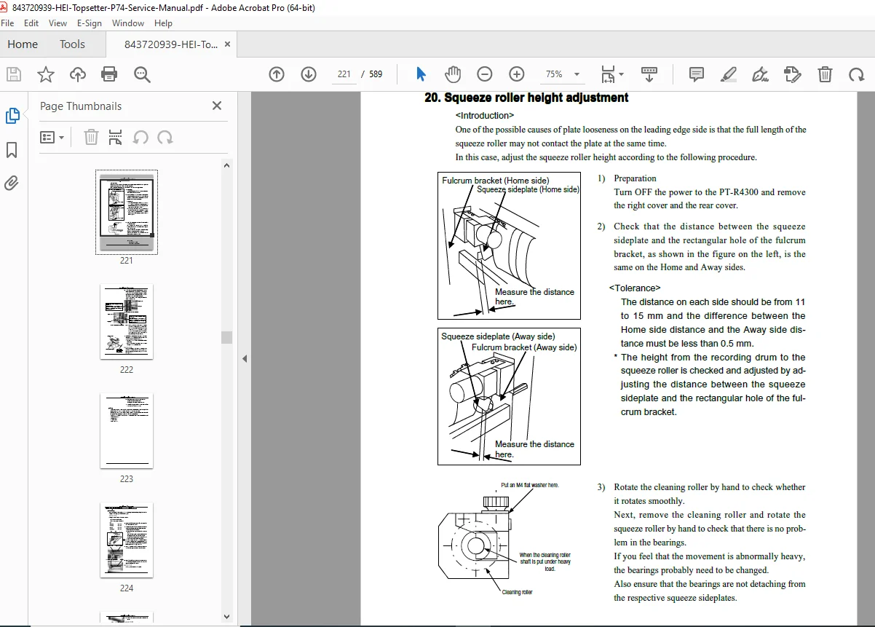Add a comment with the note icon
Viewport: 875px width, 627px height.
pos(697,74)
